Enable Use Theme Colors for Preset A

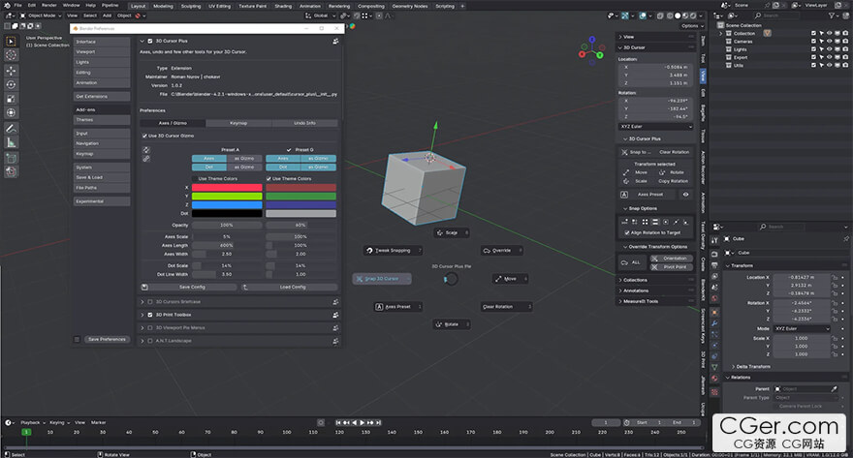(x=195, y=179)
